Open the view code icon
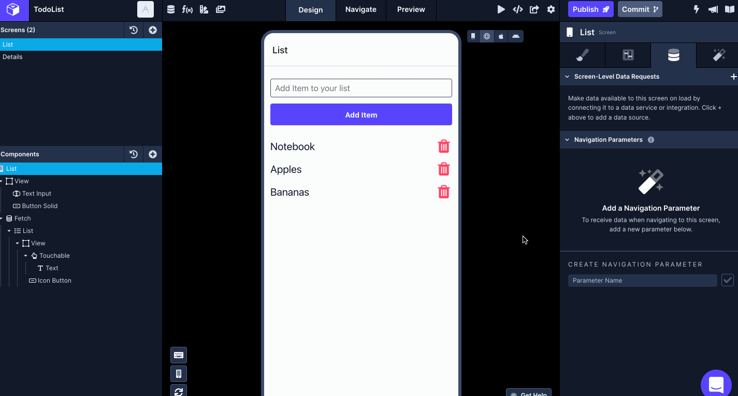 click(517, 9)
